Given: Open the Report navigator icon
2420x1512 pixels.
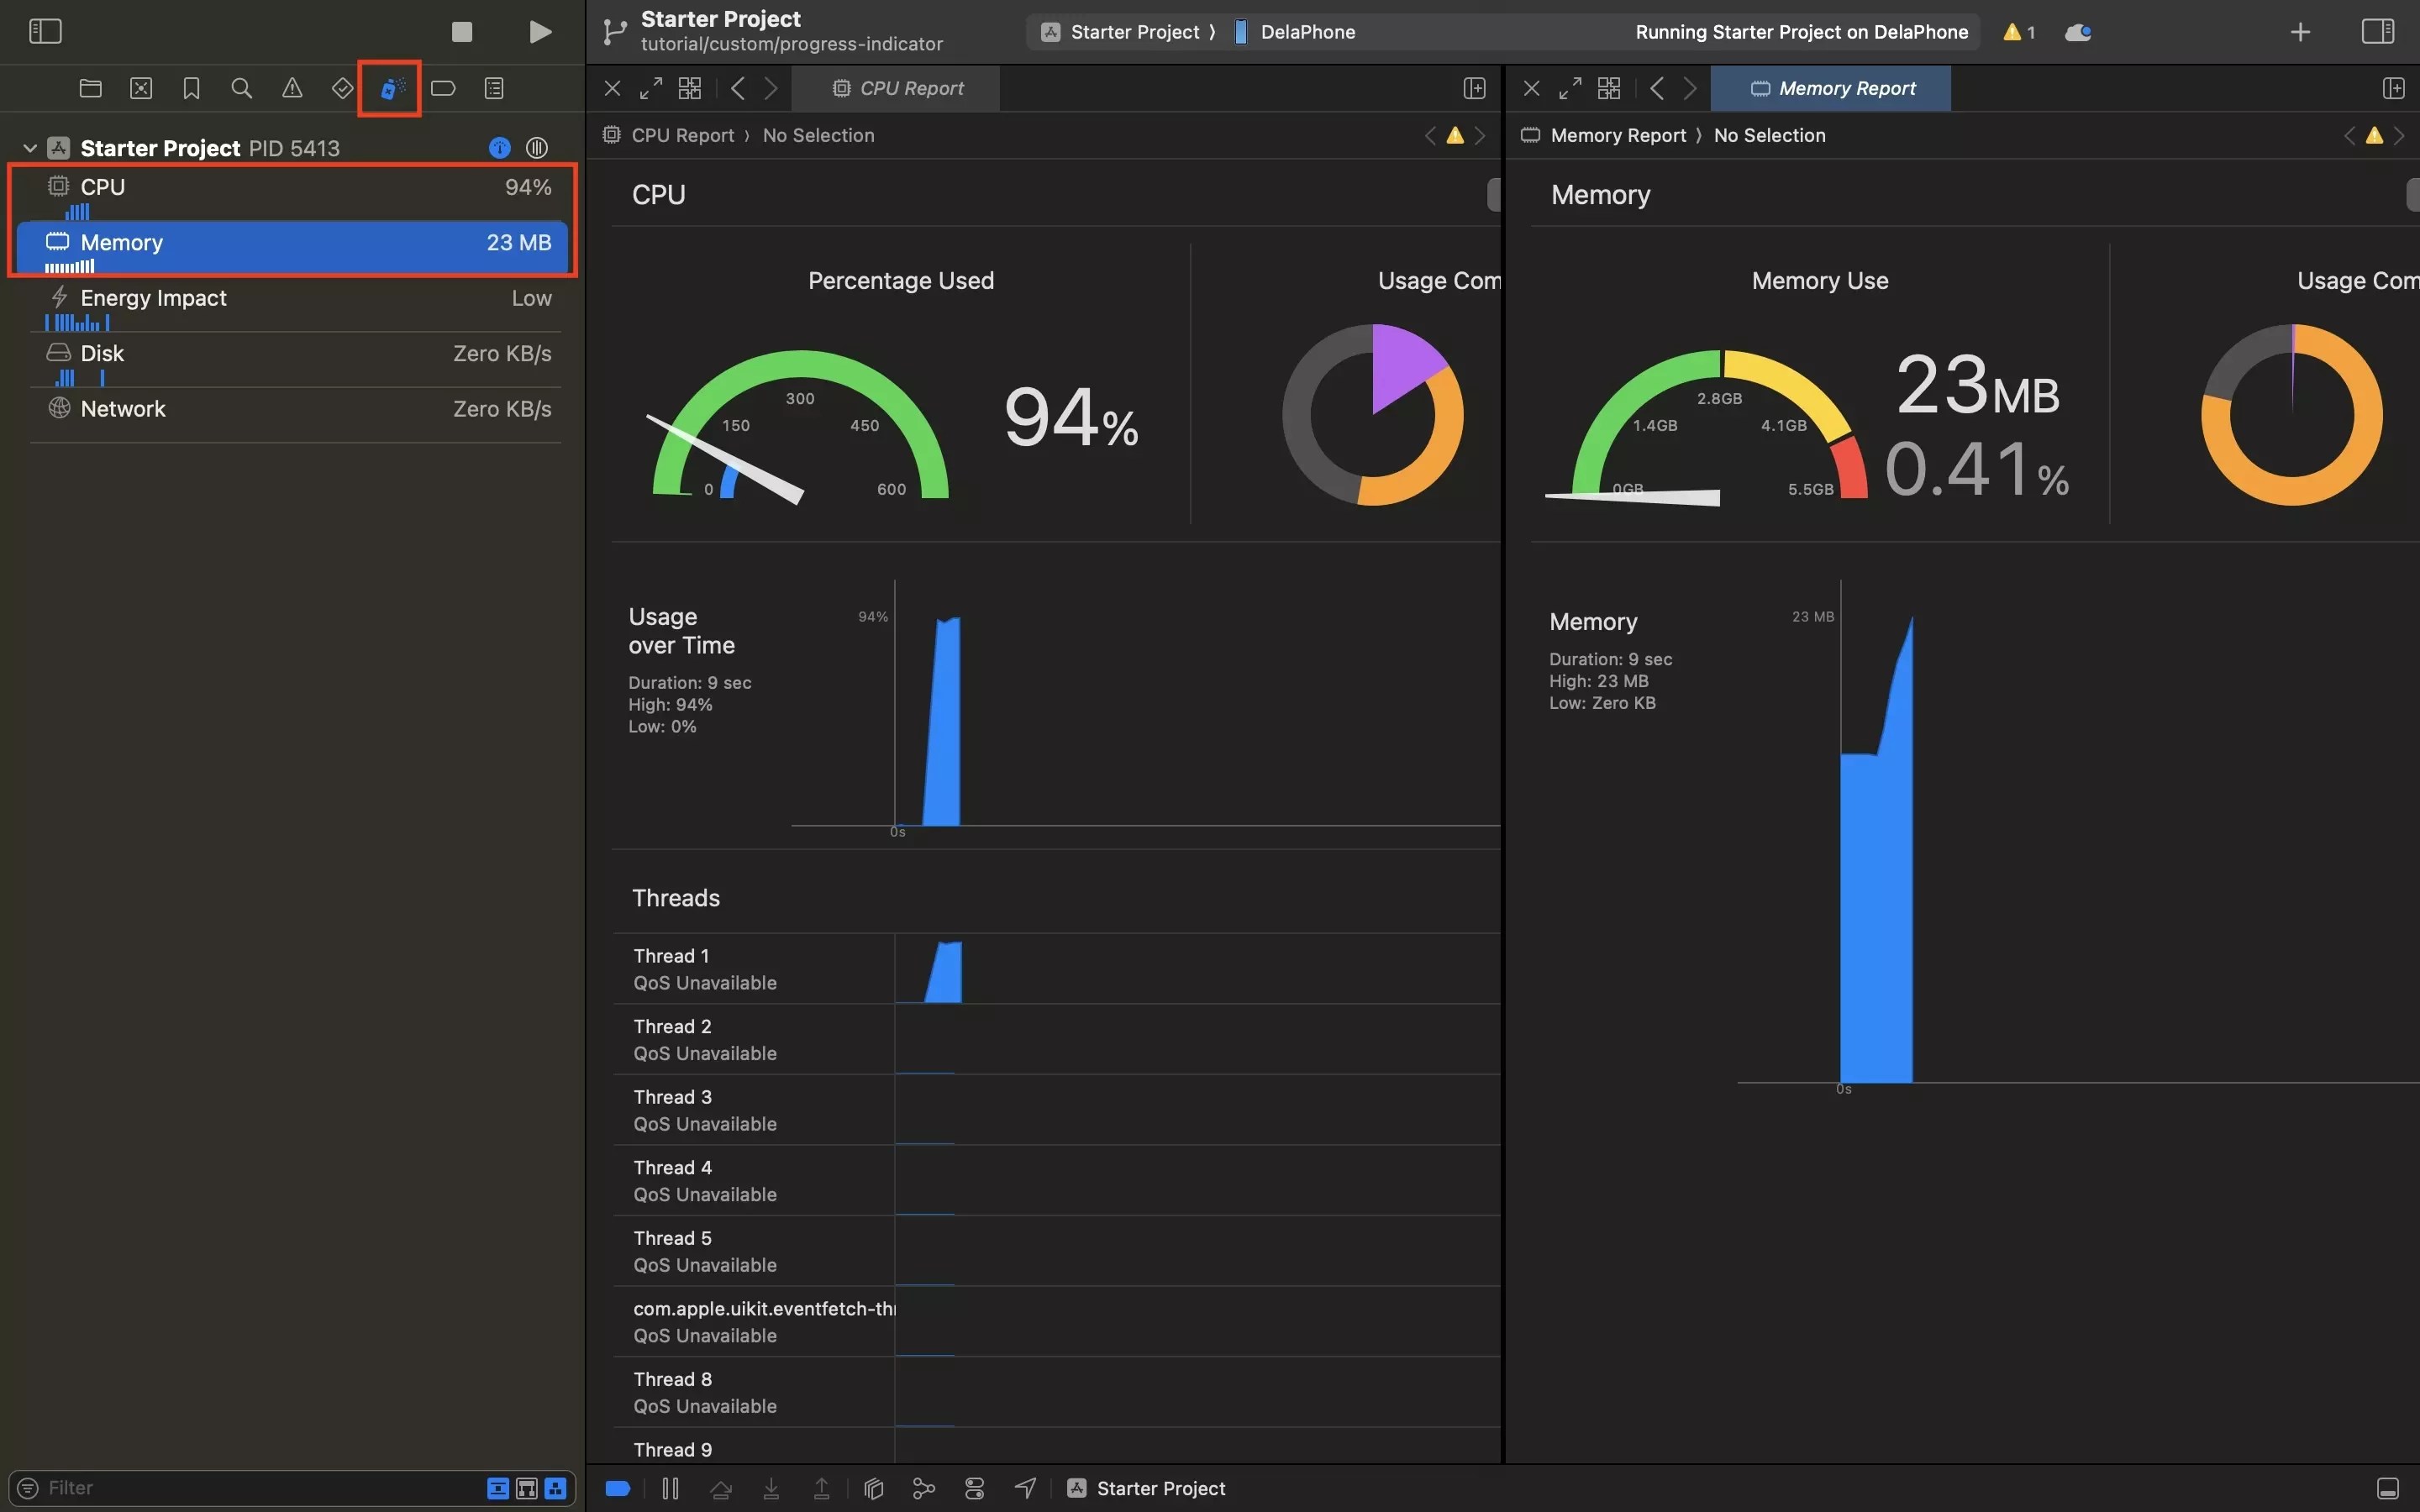Looking at the screenshot, I should pyautogui.click(x=494, y=89).
